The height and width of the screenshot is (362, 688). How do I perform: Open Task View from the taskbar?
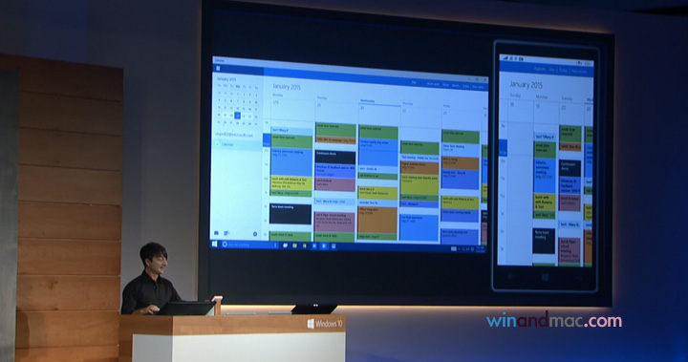(285, 245)
